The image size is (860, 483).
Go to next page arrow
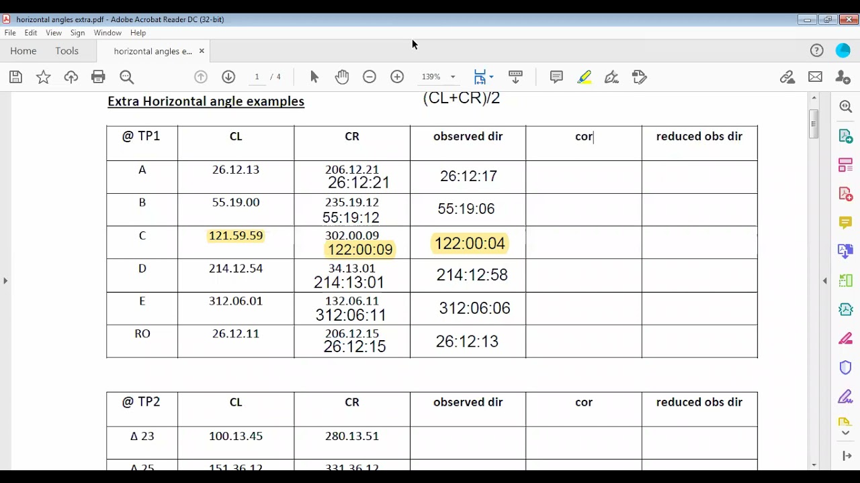point(228,77)
